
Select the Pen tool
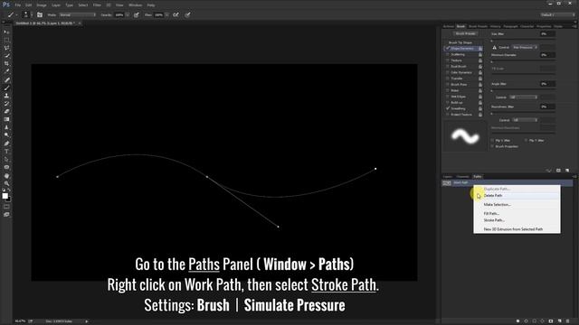(6, 144)
